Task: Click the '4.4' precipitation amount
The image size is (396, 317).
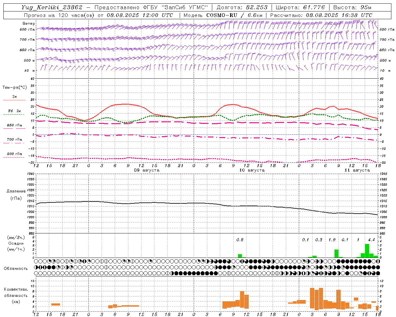Action: [x=371, y=240]
